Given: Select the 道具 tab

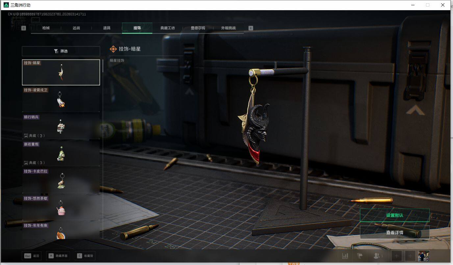Looking at the screenshot, I should pos(107,28).
